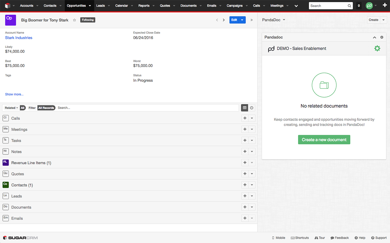Viewport: 390px width, 243px height.
Task: Click the Create dashboard button
Action: click(374, 20)
